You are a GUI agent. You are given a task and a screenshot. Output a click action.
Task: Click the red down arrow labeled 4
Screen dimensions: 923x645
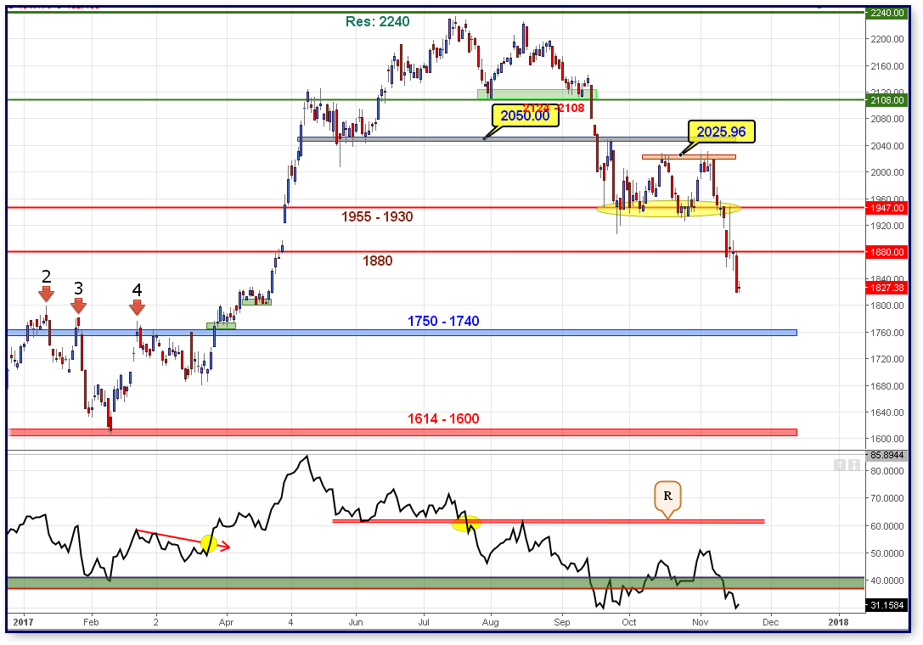tap(137, 308)
